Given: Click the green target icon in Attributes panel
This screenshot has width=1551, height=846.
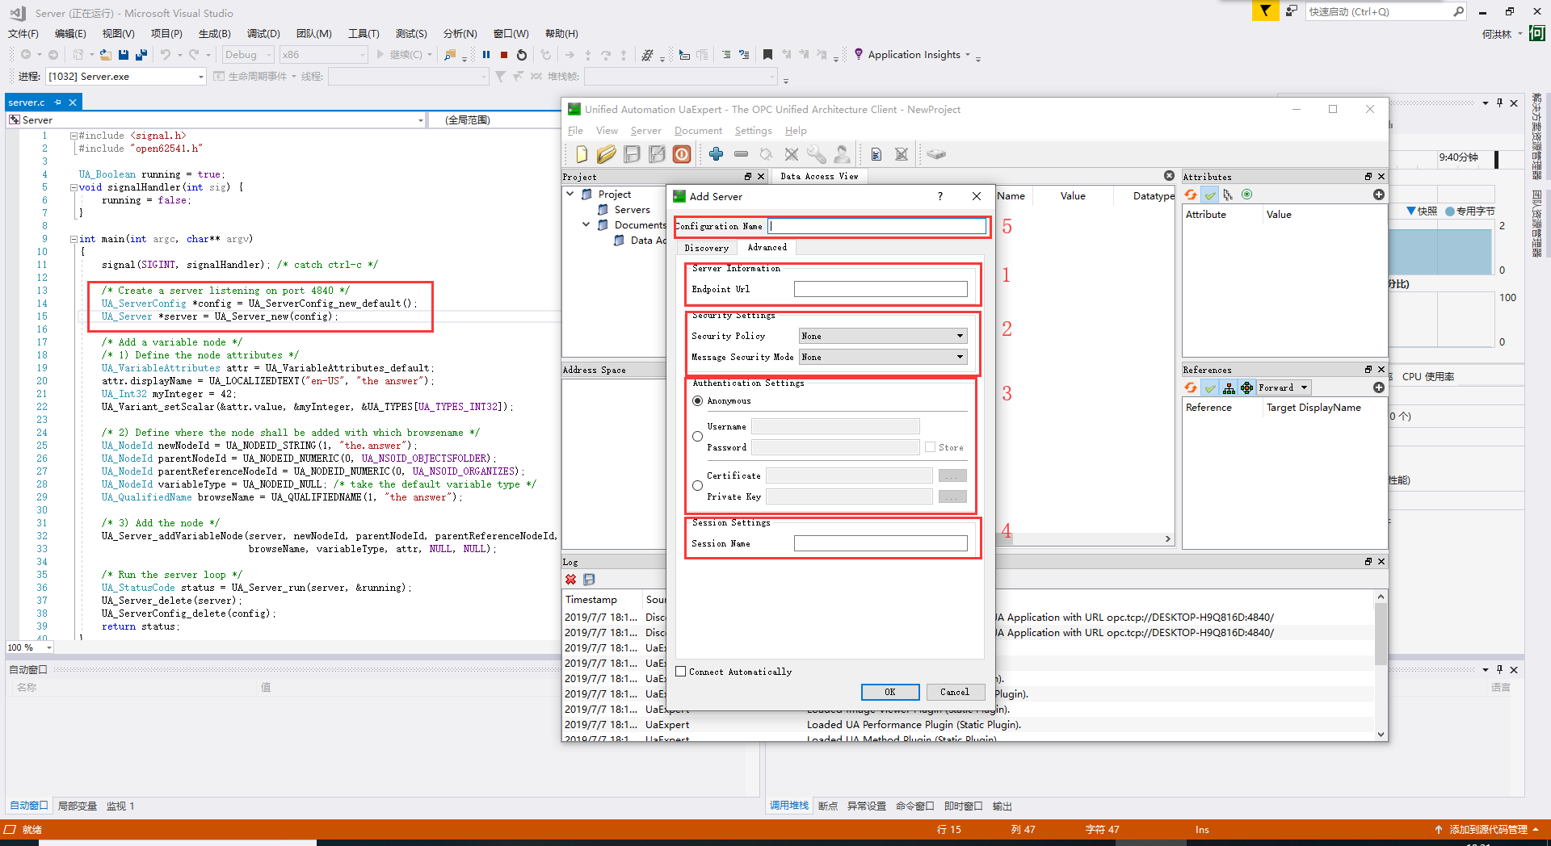Looking at the screenshot, I should [x=1246, y=195].
